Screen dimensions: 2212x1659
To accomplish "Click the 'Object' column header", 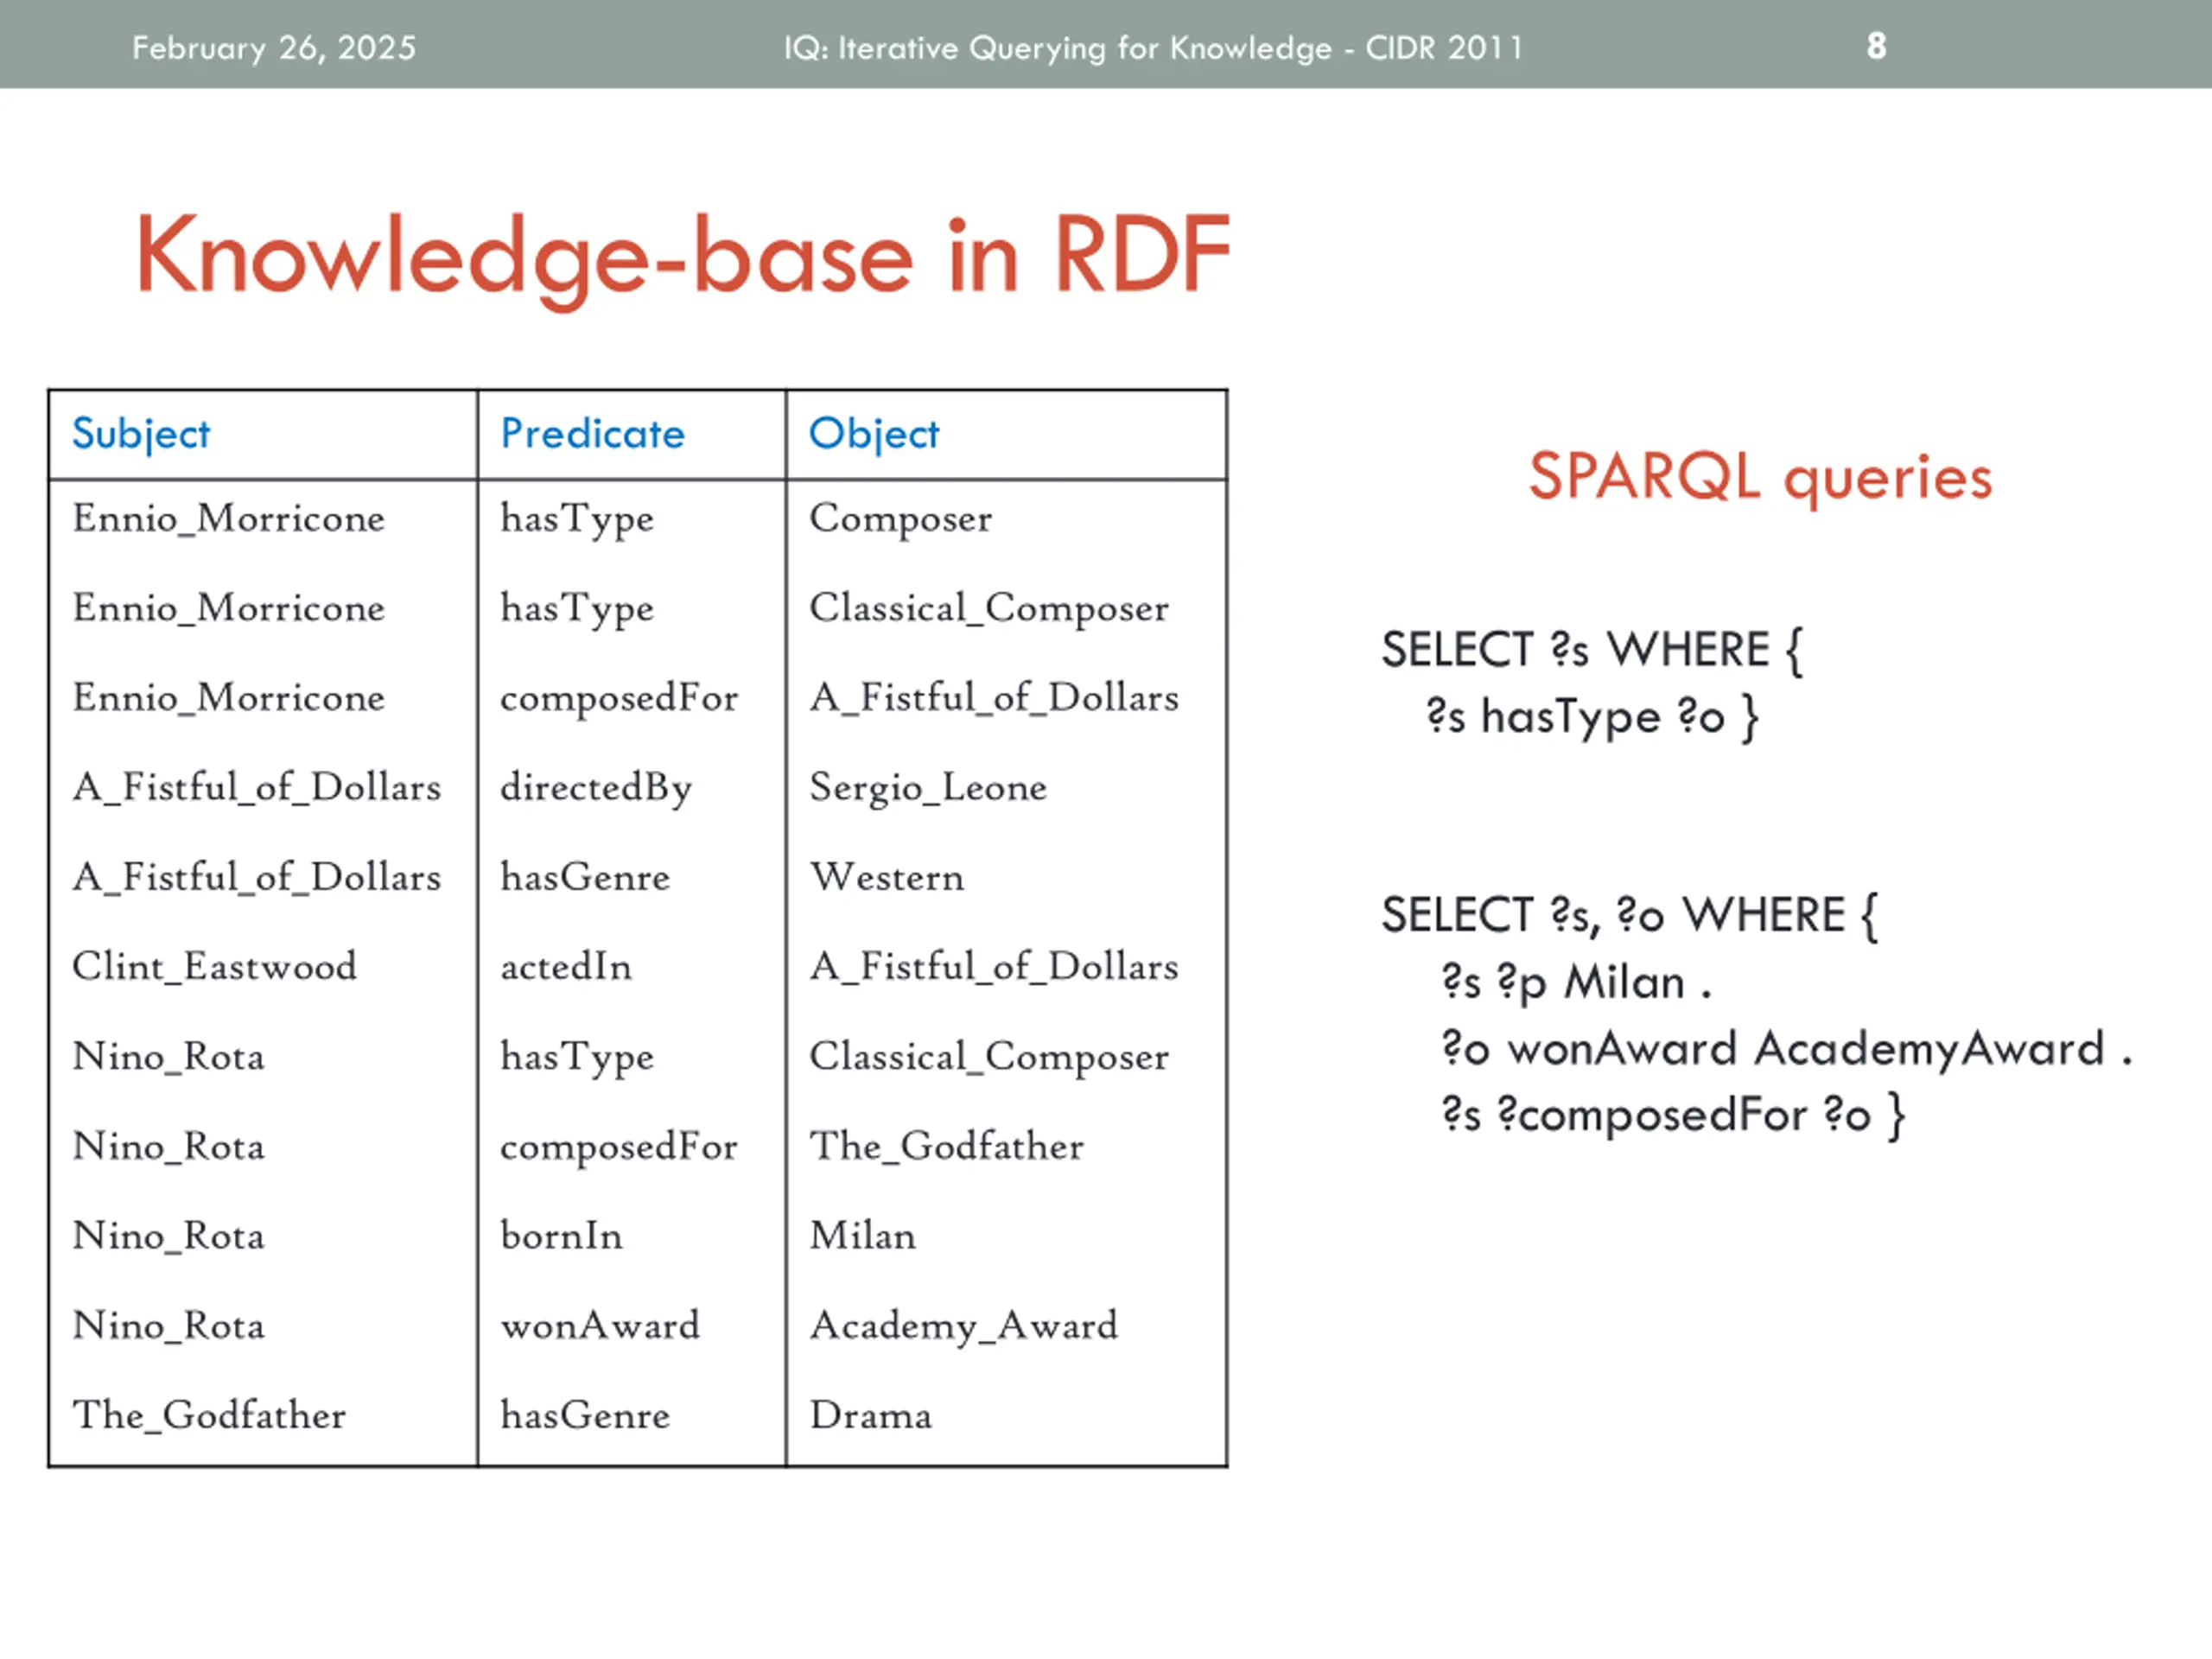I will point(874,435).
